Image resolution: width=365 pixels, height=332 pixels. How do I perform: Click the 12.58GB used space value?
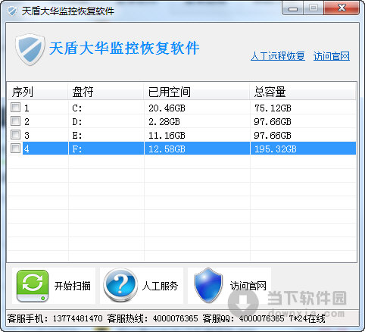tap(167, 149)
